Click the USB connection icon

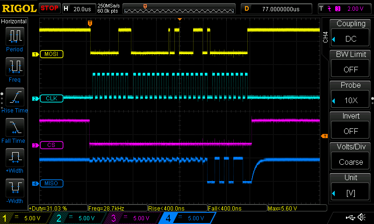click(350, 217)
